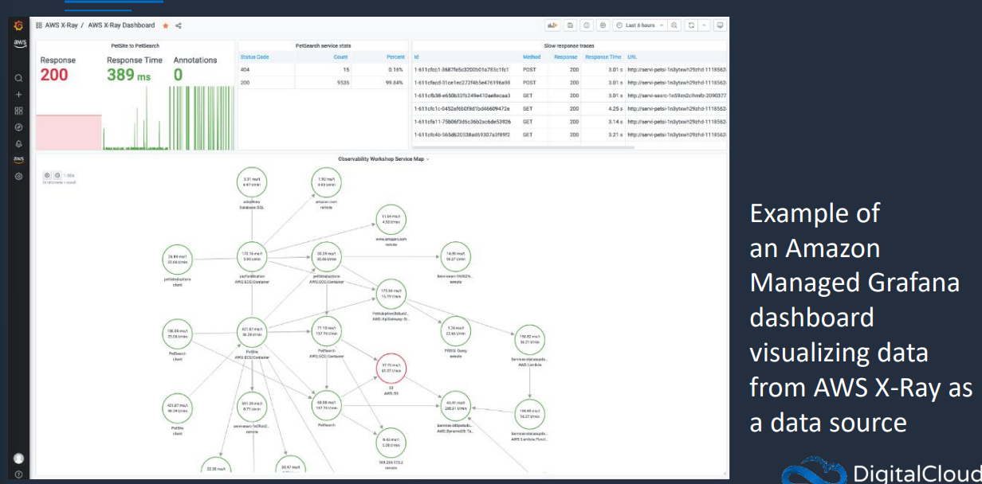Open dashboard insights info icon
Viewport: 982px width, 484px height.
pos(587,25)
